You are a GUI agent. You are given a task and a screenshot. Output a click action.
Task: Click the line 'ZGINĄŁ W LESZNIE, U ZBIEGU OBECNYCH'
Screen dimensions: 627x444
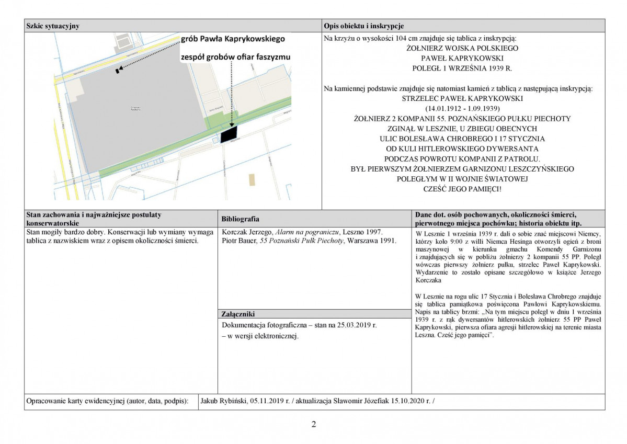tap(462, 129)
